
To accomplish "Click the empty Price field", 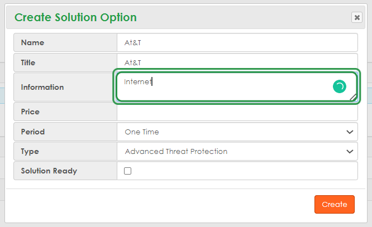I will pyautogui.click(x=237, y=112).
